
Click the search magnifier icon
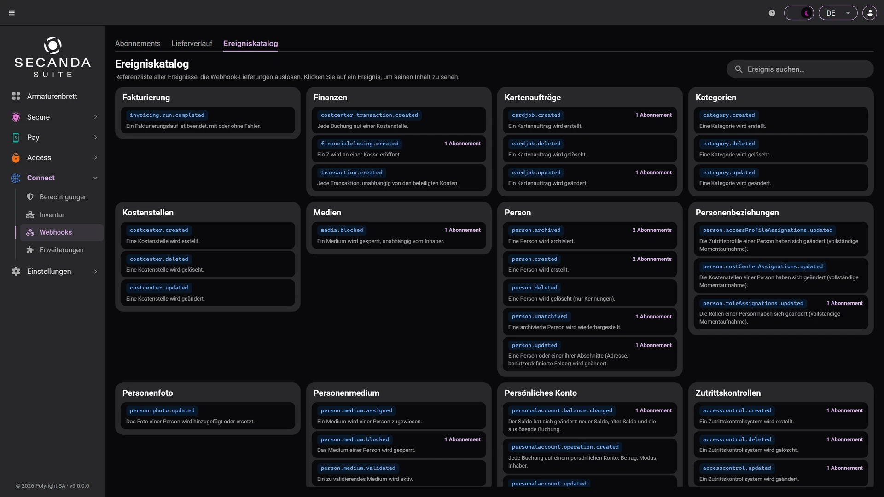click(739, 69)
